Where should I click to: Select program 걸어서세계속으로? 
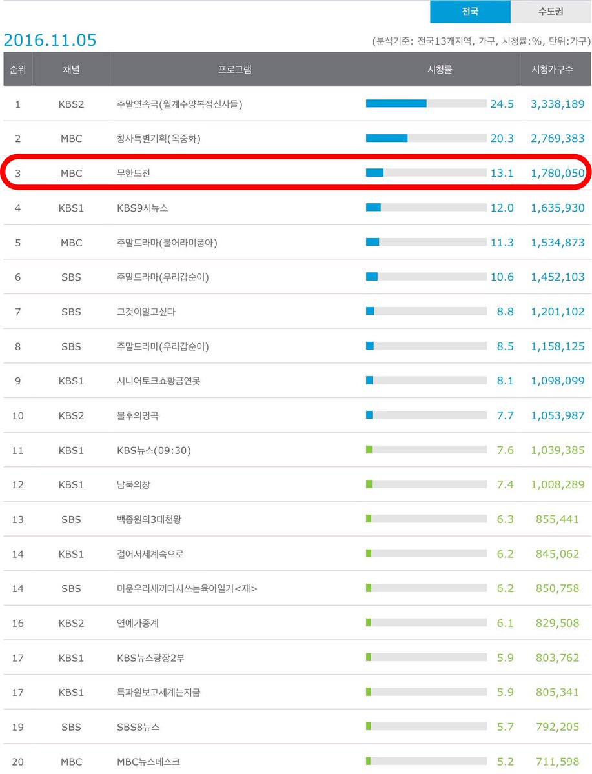click(x=150, y=554)
